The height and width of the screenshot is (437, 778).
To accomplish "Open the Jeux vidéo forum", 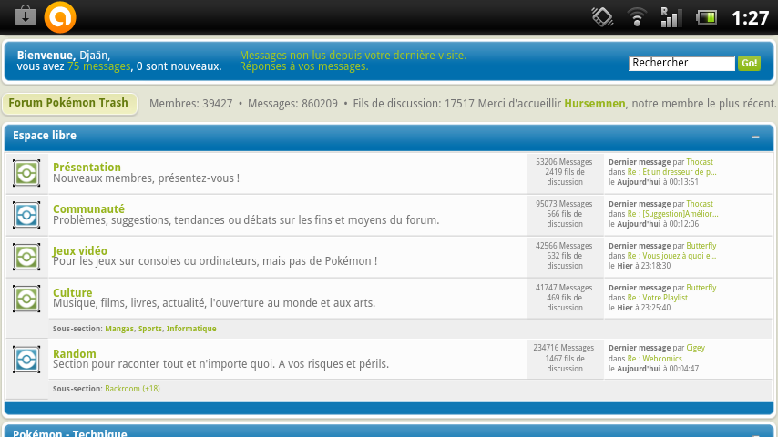I will [80, 250].
